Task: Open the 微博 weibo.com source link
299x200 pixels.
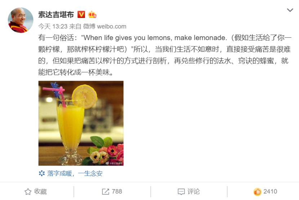Action: 105,27
